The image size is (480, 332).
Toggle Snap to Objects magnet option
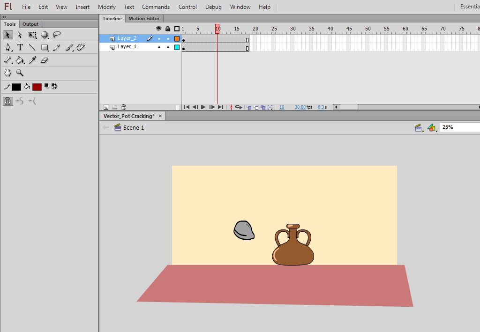[8, 101]
